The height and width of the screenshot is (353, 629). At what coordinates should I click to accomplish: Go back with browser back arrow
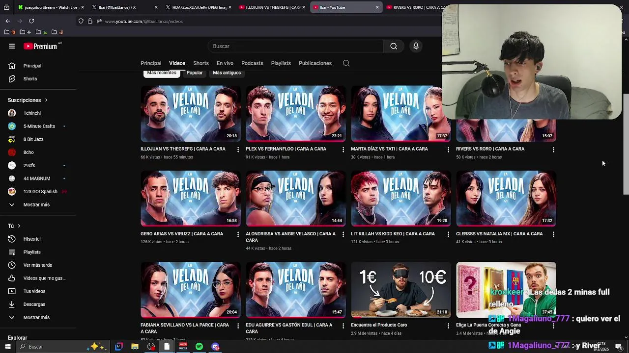pyautogui.click(x=8, y=21)
